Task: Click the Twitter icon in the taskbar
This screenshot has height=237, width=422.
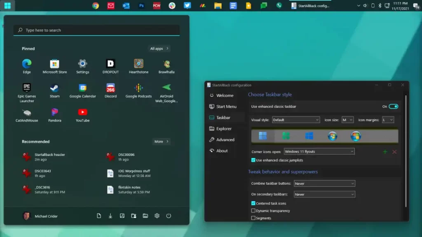Action: click(187, 5)
